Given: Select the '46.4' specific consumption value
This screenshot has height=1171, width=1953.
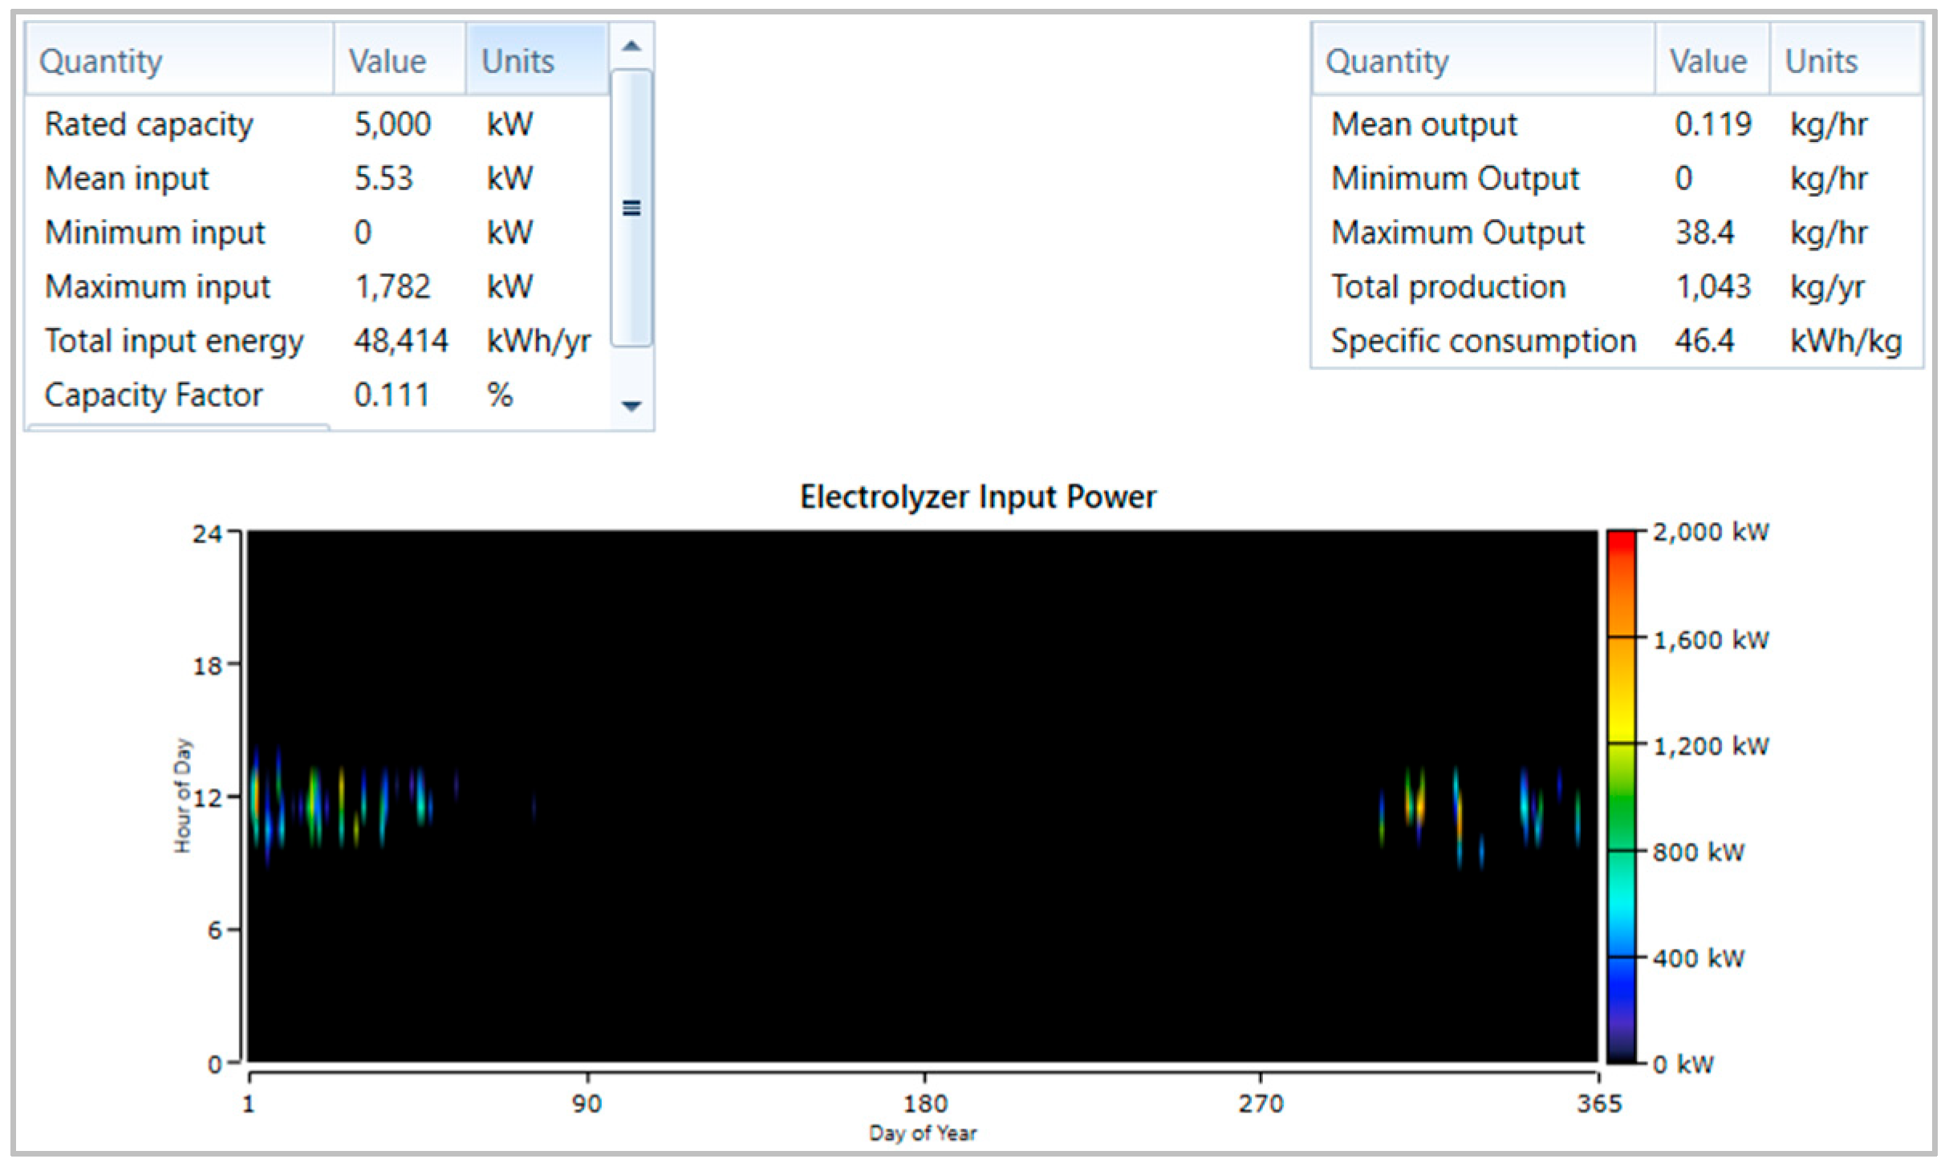Looking at the screenshot, I should [1704, 341].
